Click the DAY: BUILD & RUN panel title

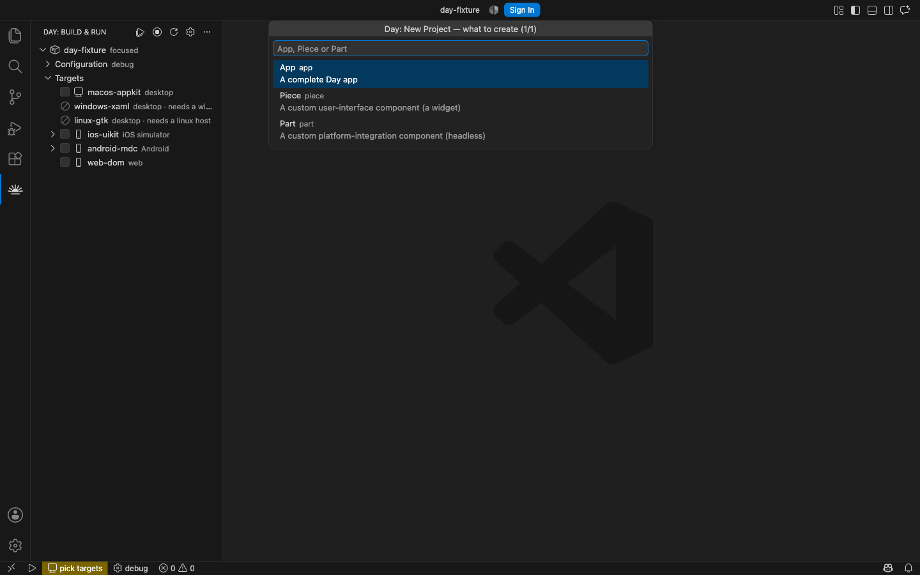coord(75,32)
